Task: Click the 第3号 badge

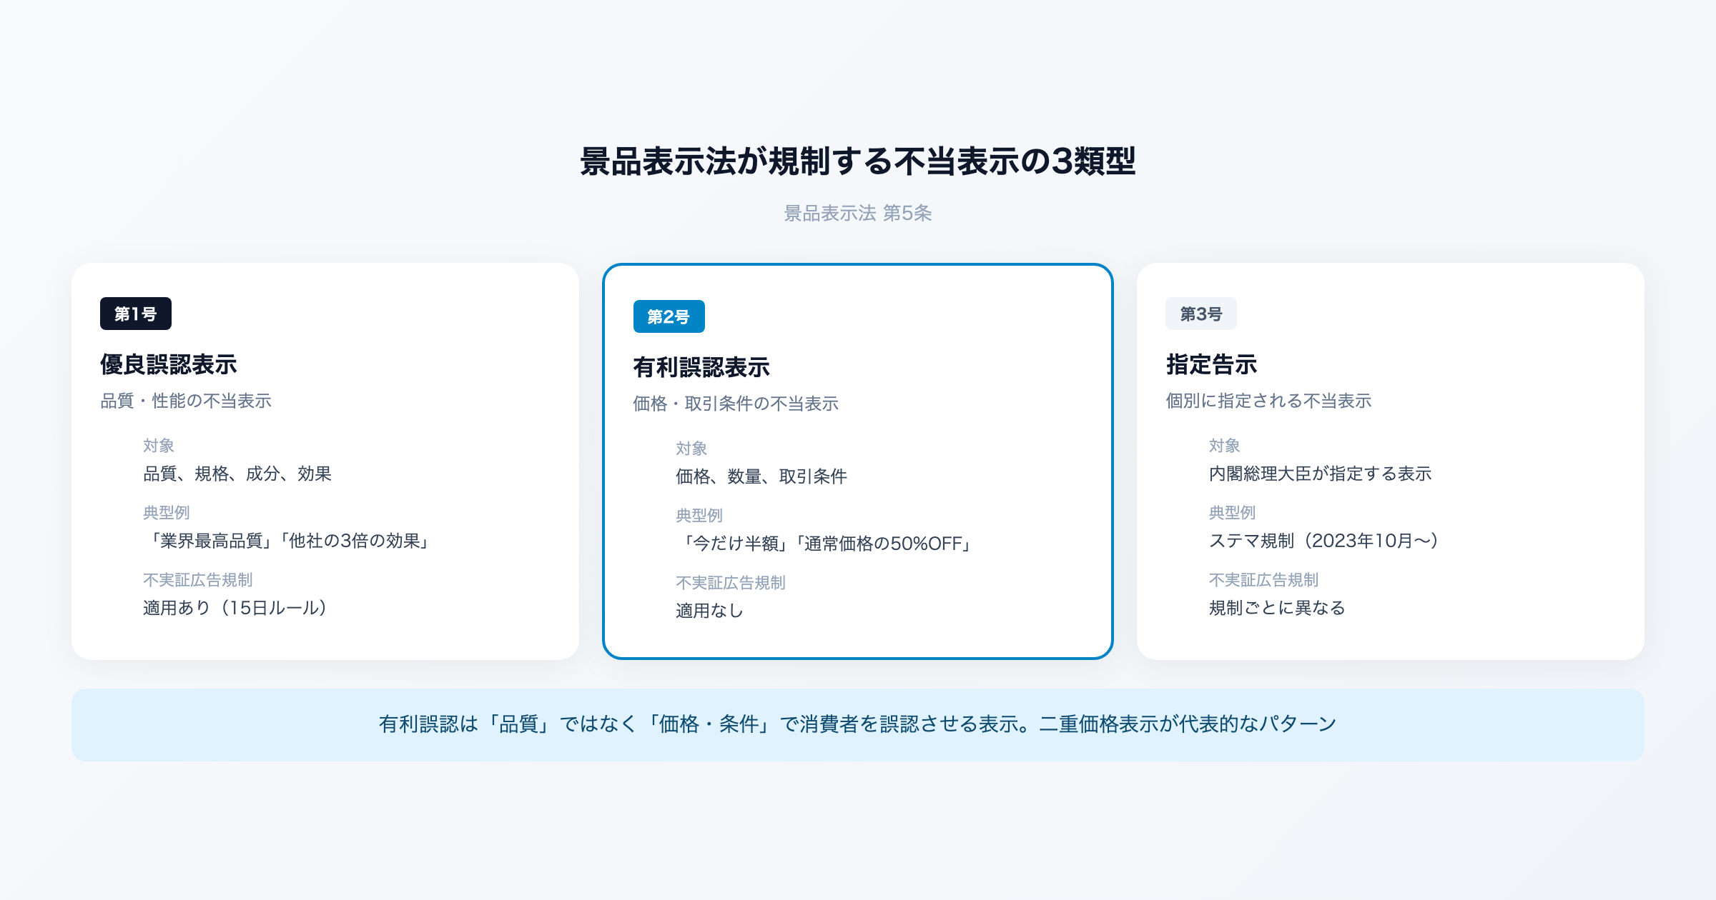Action: point(1201,314)
